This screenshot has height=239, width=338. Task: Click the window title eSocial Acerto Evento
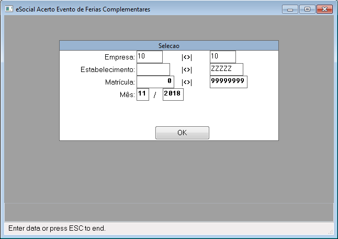click(83, 9)
